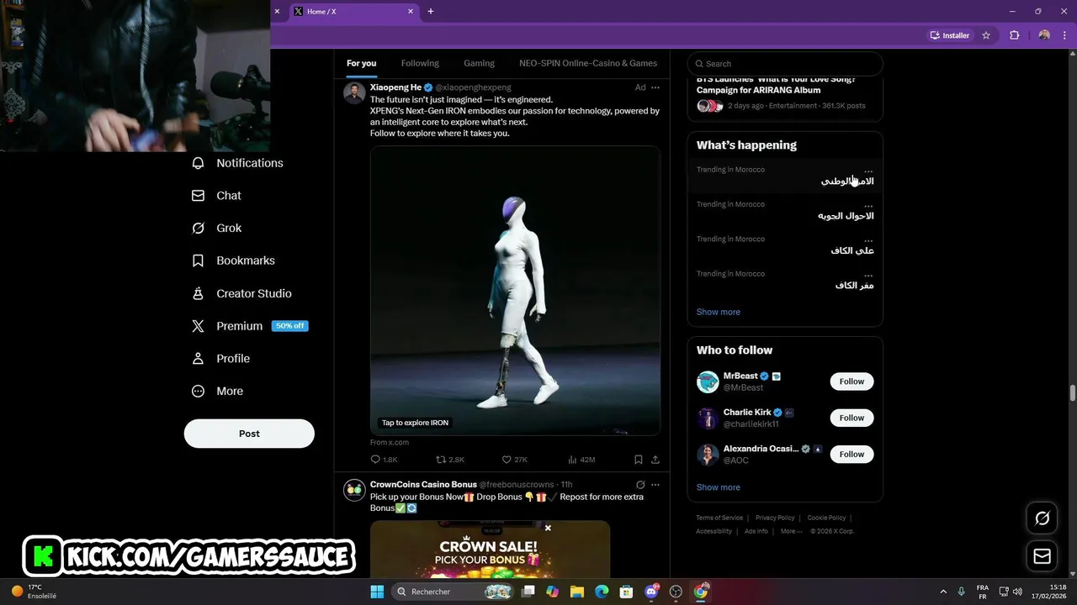Click the taskbar Rechercher search box
This screenshot has width=1077, height=605.
pyautogui.click(x=453, y=592)
